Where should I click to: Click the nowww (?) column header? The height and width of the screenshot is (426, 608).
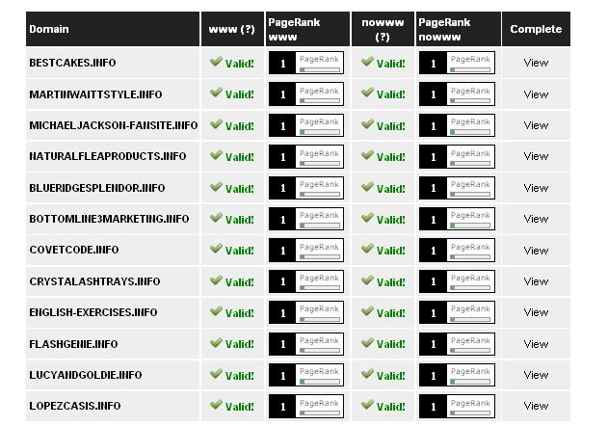click(x=383, y=29)
